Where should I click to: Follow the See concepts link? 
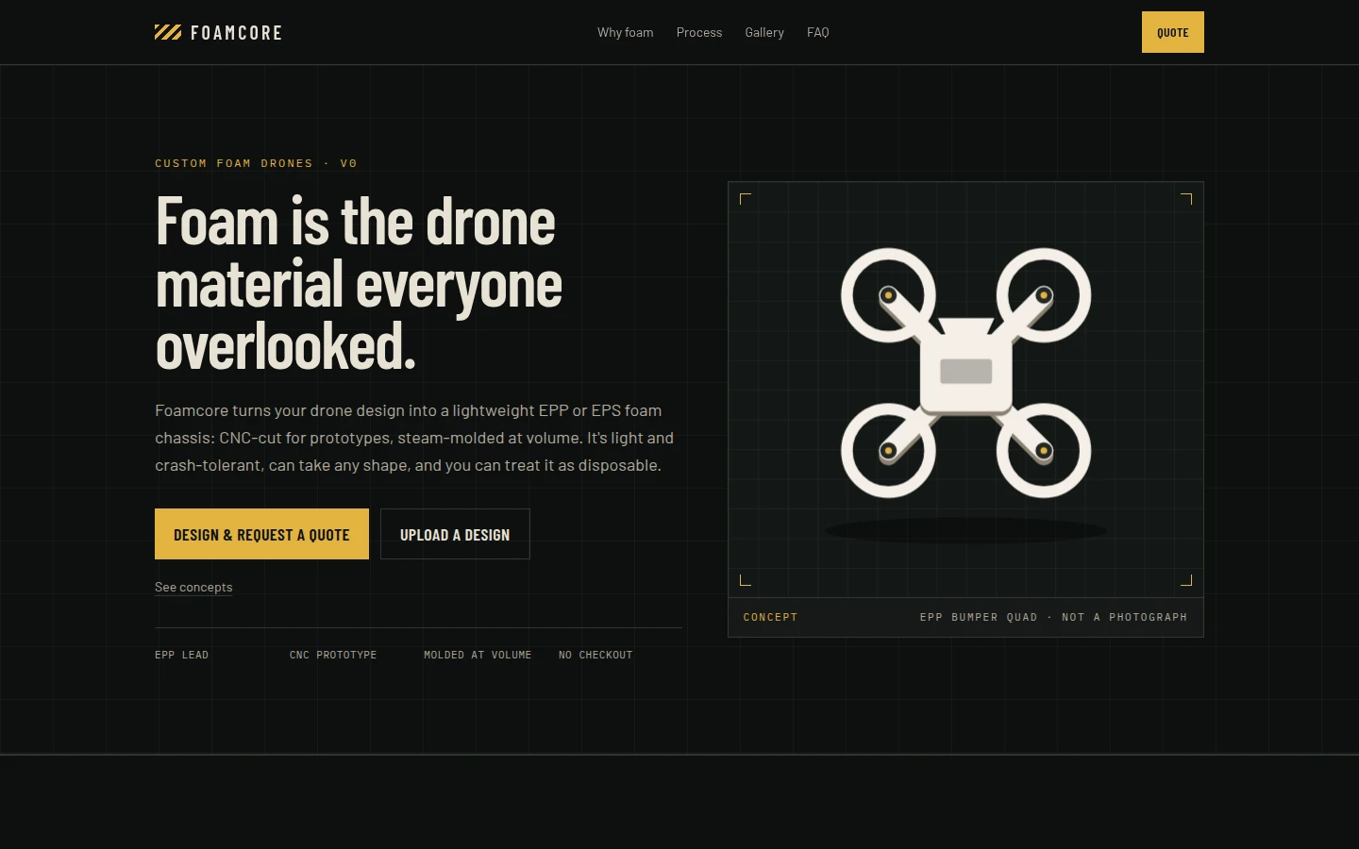pyautogui.click(x=193, y=587)
